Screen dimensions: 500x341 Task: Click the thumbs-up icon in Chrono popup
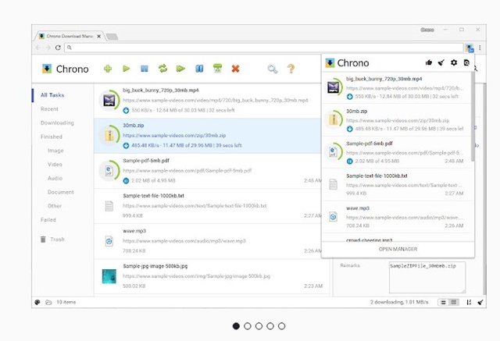pos(429,62)
